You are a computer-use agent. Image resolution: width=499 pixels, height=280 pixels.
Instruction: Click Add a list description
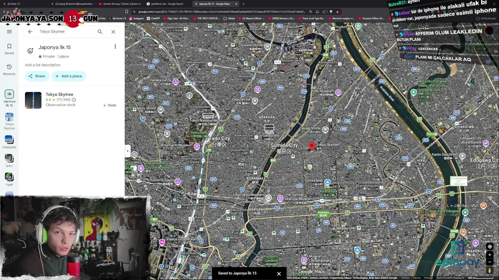(x=42, y=65)
